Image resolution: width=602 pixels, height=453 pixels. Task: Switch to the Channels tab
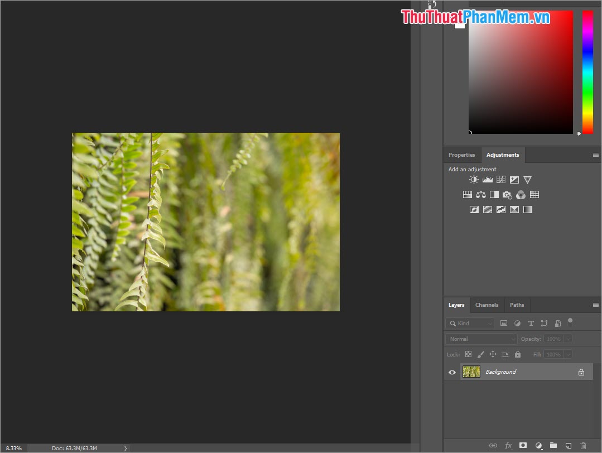[487, 305]
